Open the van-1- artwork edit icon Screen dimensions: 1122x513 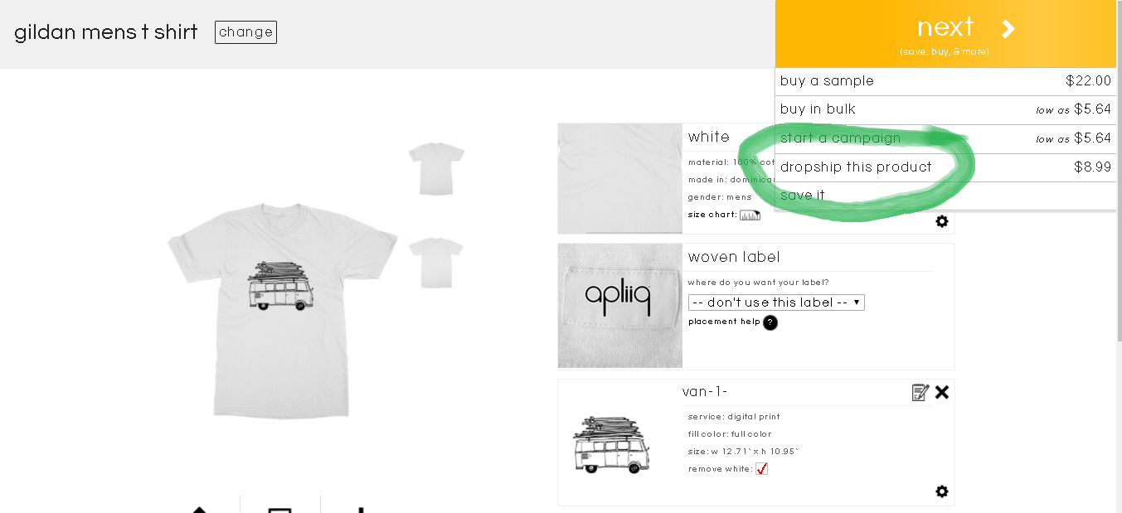tap(920, 392)
